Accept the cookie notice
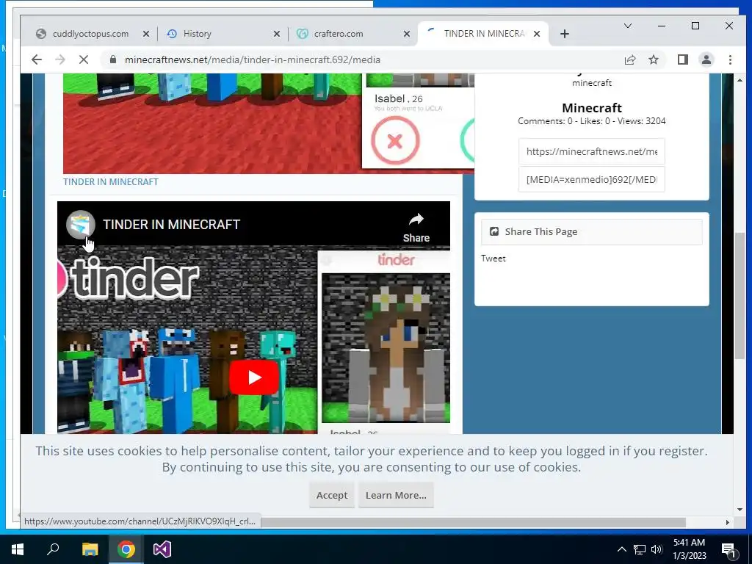 pos(332,495)
